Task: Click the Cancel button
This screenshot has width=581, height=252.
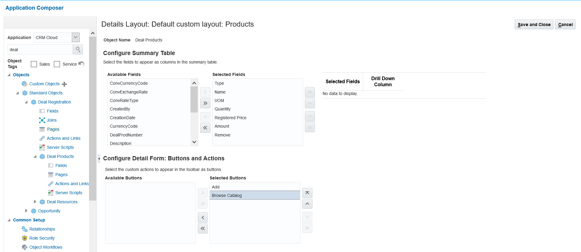Action: pyautogui.click(x=565, y=25)
